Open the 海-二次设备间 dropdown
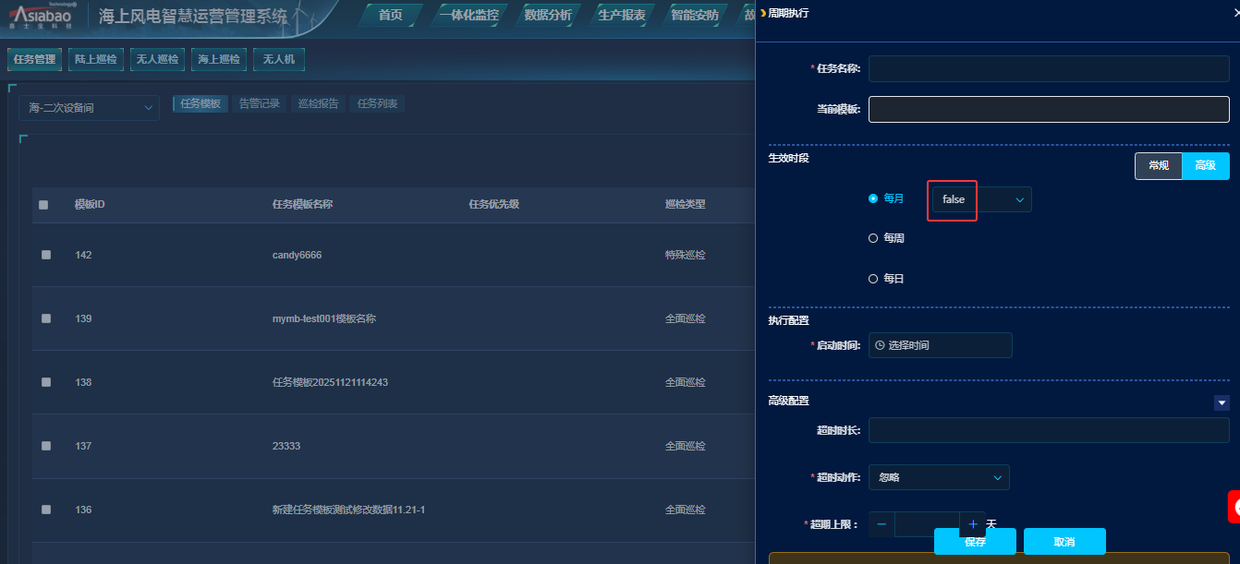Image resolution: width=1240 pixels, height=564 pixels. (89, 108)
